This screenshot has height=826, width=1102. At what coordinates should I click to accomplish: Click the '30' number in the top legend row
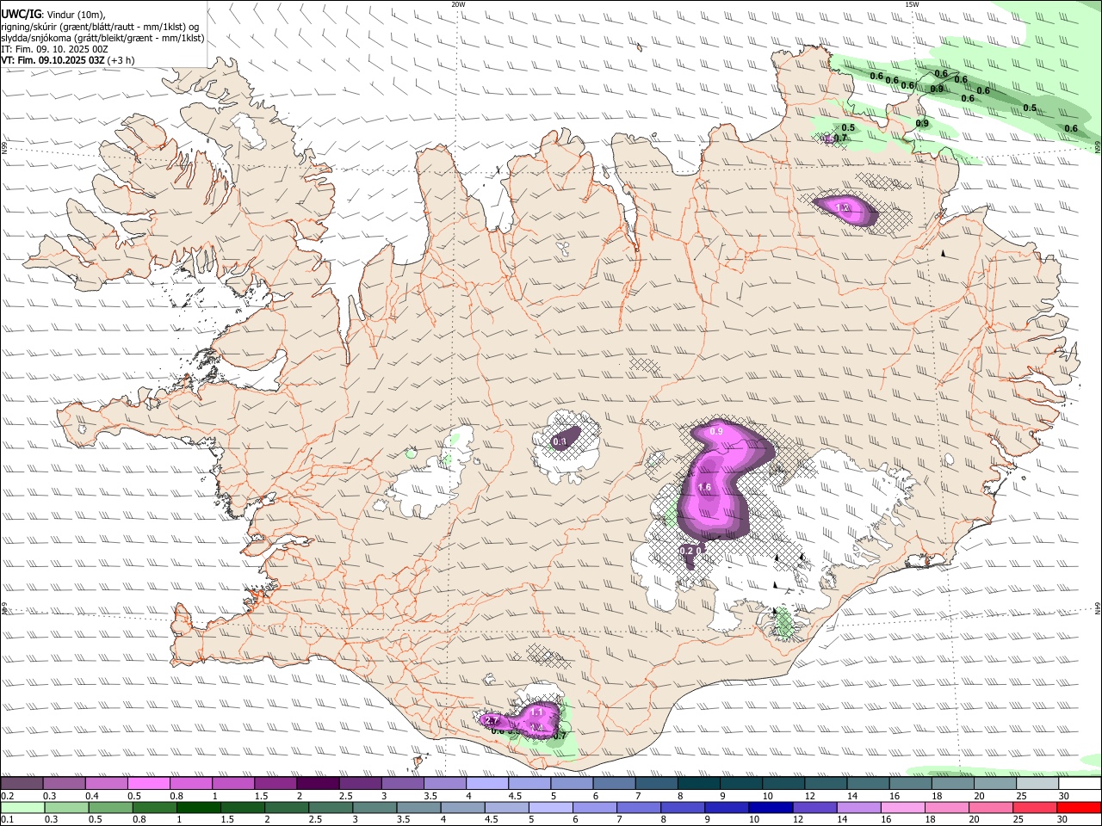tap(1063, 796)
